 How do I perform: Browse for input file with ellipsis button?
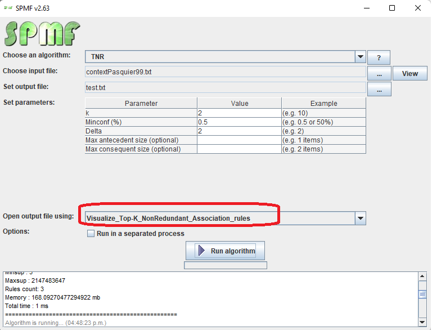click(x=379, y=74)
